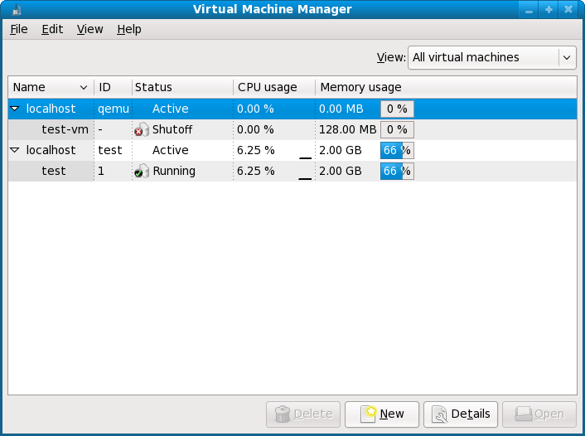Click the 66% memory bar for test VM
Image resolution: width=585 pixels, height=436 pixels.
click(397, 171)
